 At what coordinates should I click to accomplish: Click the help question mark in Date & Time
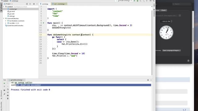point(188,61)
